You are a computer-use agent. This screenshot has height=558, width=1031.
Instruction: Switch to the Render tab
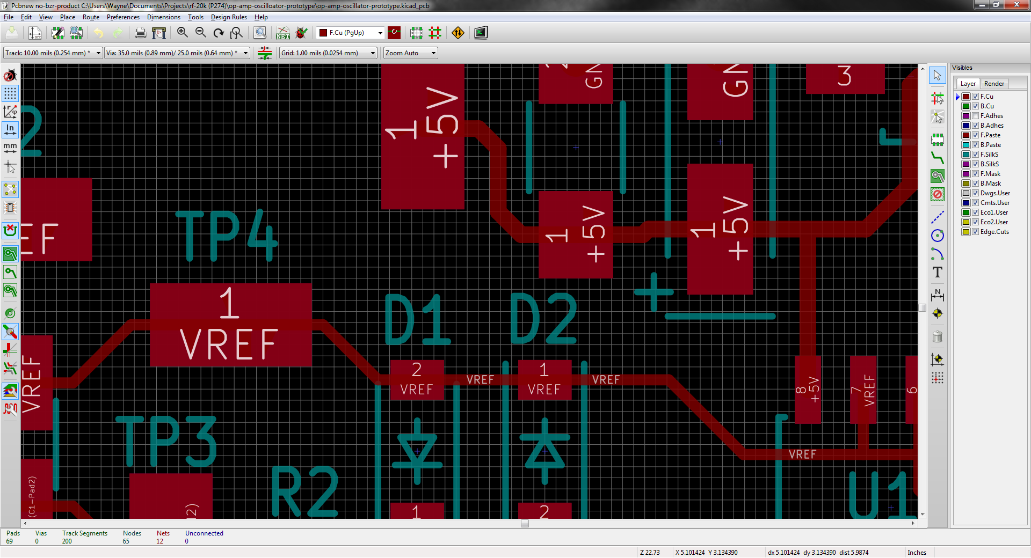(994, 84)
